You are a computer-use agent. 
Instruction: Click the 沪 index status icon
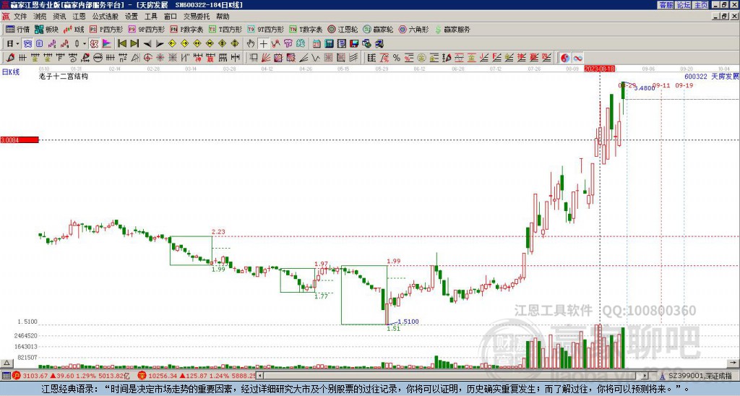click(17, 376)
